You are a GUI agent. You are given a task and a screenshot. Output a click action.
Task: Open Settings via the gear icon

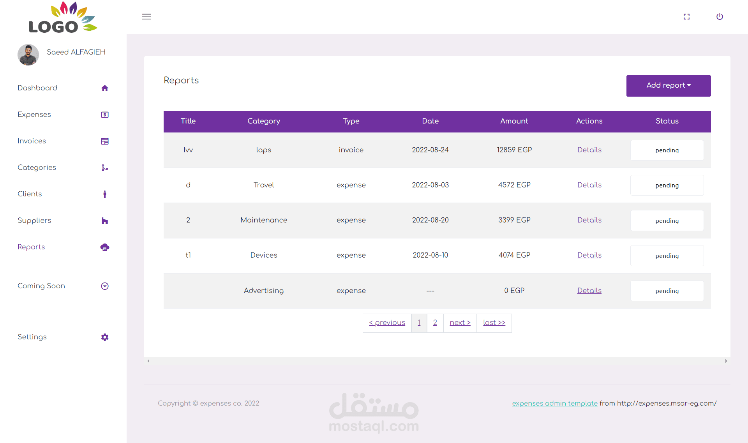tap(104, 337)
